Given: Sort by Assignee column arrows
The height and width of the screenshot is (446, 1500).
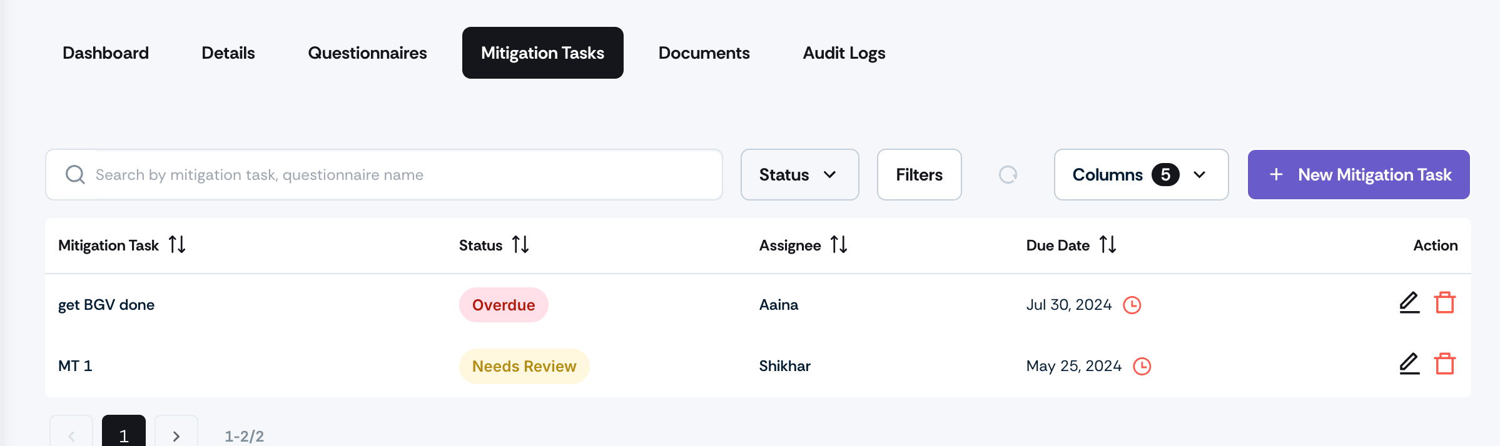Looking at the screenshot, I should click(x=839, y=244).
